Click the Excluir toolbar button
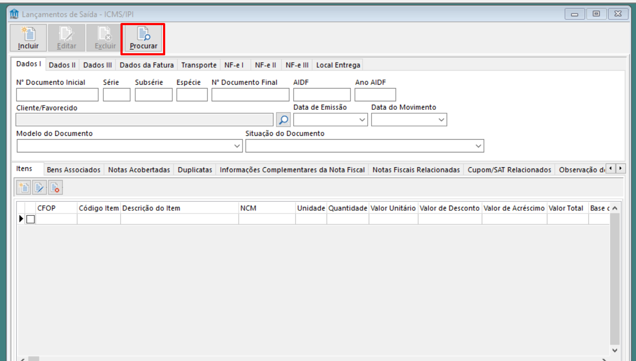The height and width of the screenshot is (361, 636). (105, 38)
